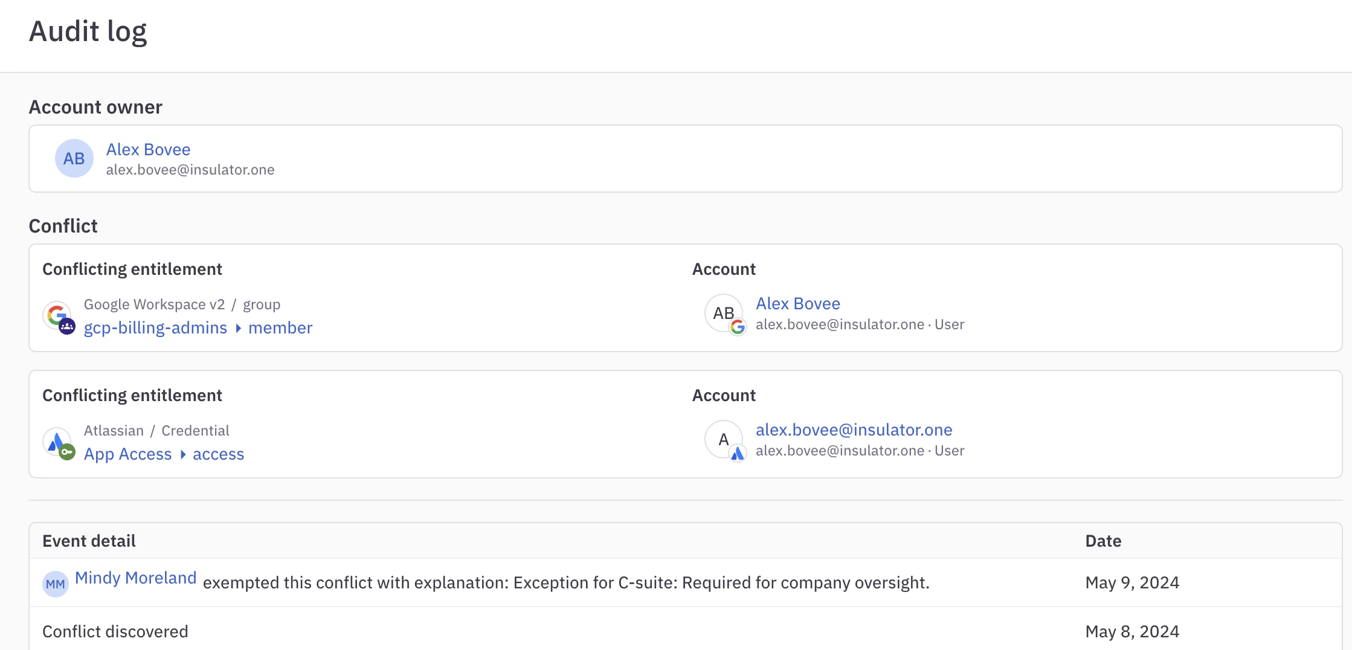1352x650 pixels.
Task: Click the AB avatar in the first Account section
Action: (723, 313)
